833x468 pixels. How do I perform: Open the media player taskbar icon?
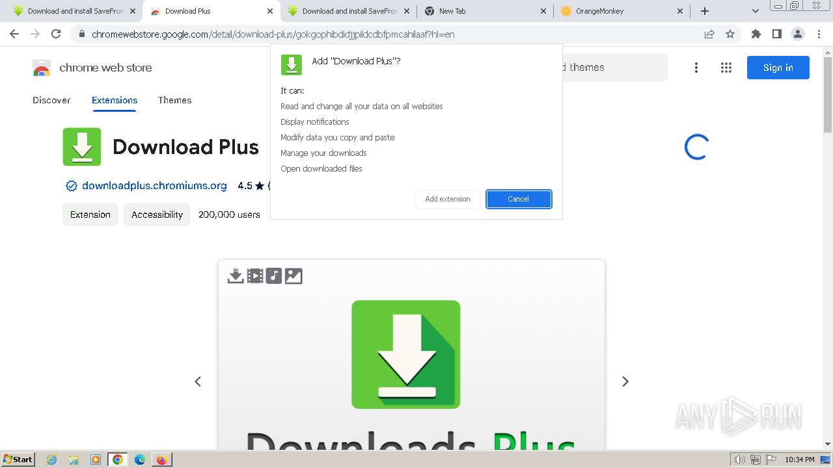tap(96, 460)
